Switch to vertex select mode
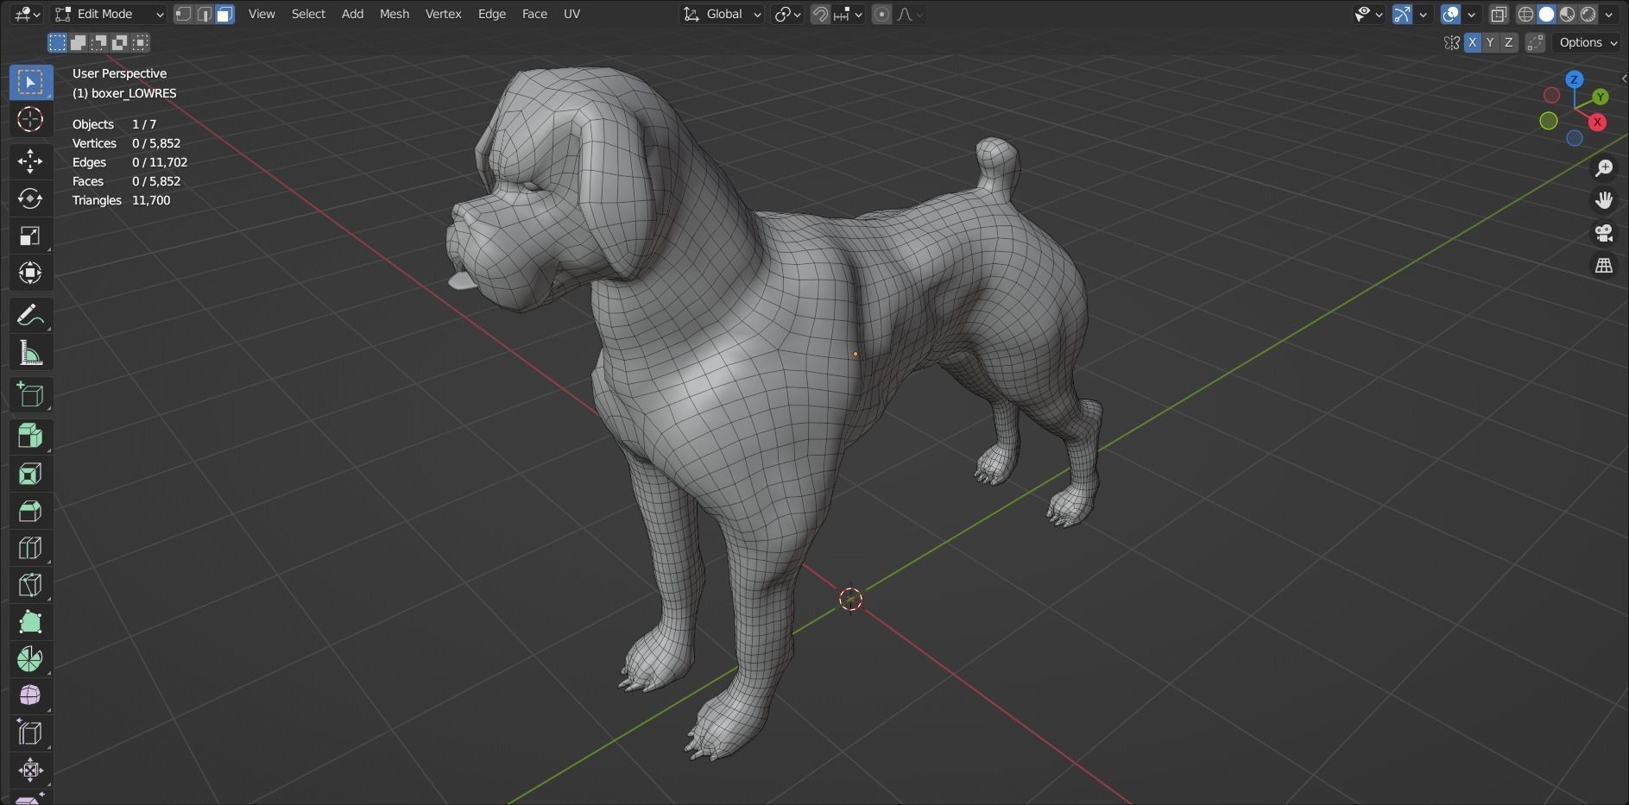Viewport: 1629px width, 805px height. [183, 14]
